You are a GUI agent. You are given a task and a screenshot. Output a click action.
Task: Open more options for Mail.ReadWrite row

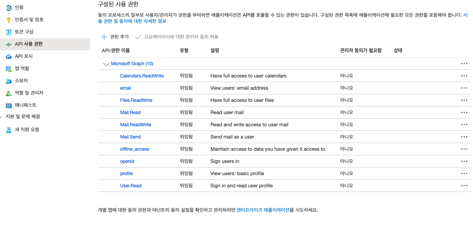pyautogui.click(x=464, y=125)
